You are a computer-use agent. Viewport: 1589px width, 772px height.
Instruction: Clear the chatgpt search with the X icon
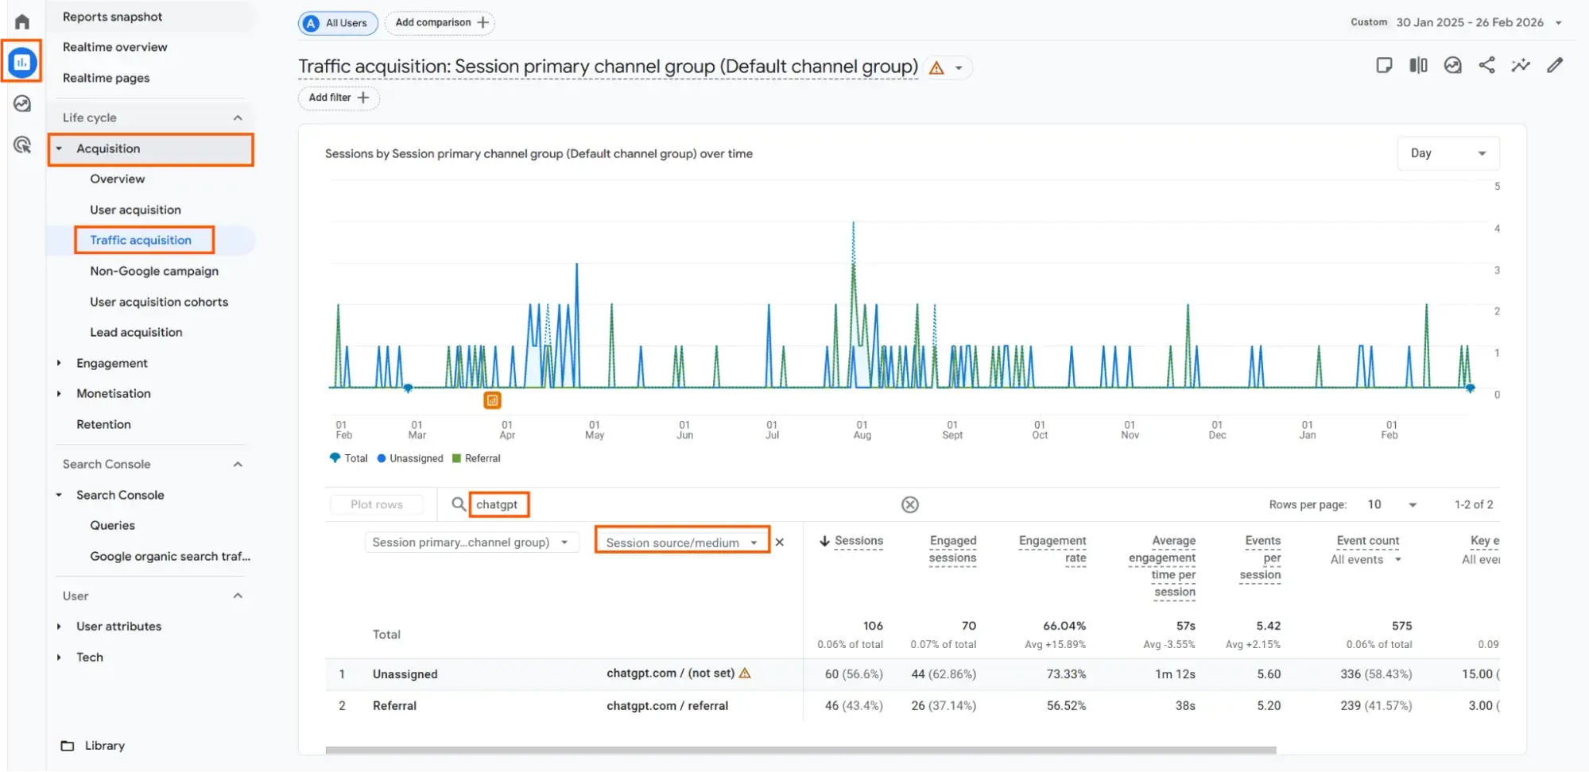tap(909, 504)
